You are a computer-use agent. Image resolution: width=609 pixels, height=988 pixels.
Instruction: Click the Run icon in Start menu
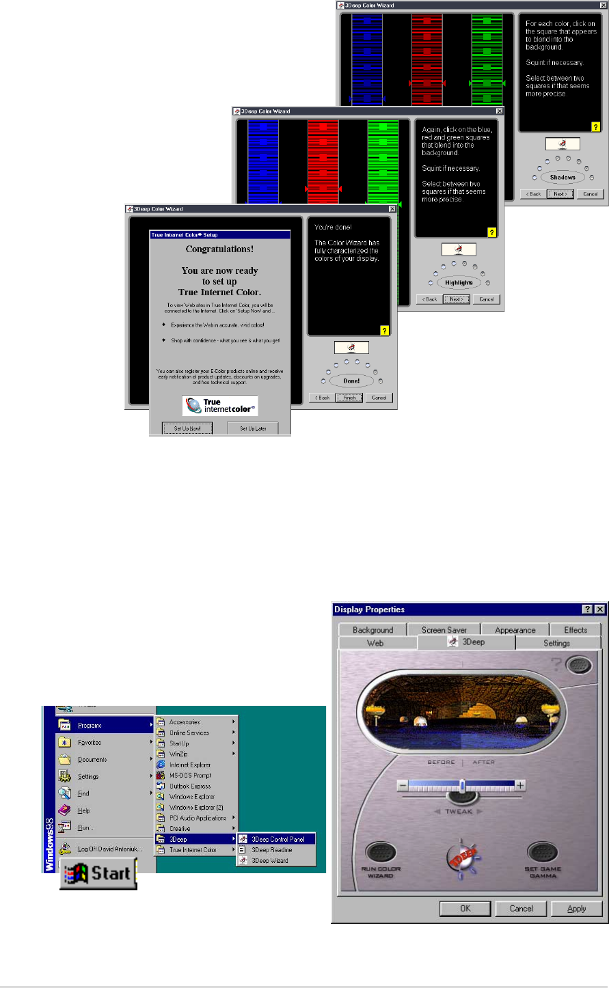(x=65, y=827)
